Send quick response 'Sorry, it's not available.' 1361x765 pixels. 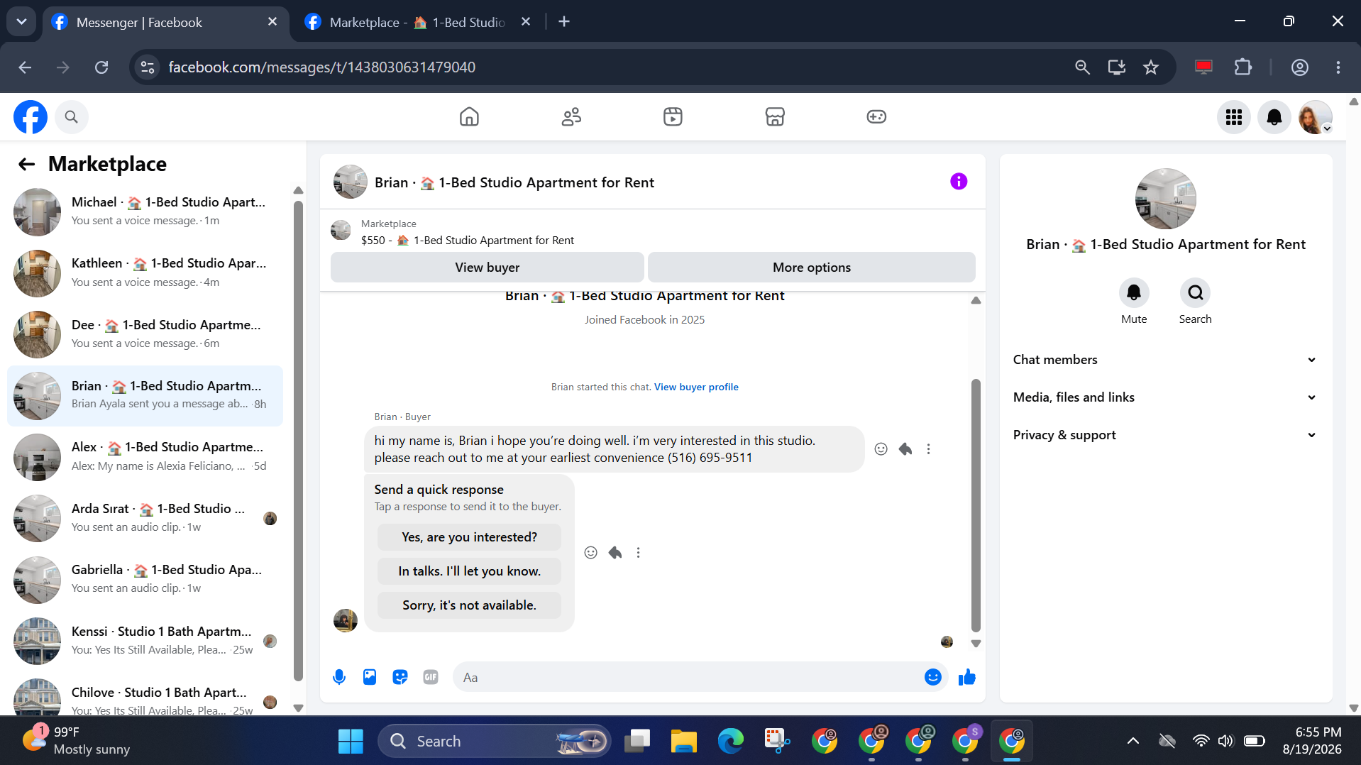(470, 605)
